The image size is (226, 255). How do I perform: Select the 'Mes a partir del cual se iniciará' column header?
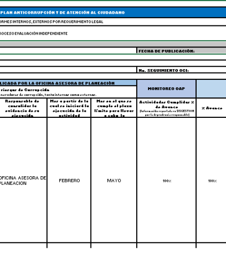pyautogui.click(x=69, y=108)
